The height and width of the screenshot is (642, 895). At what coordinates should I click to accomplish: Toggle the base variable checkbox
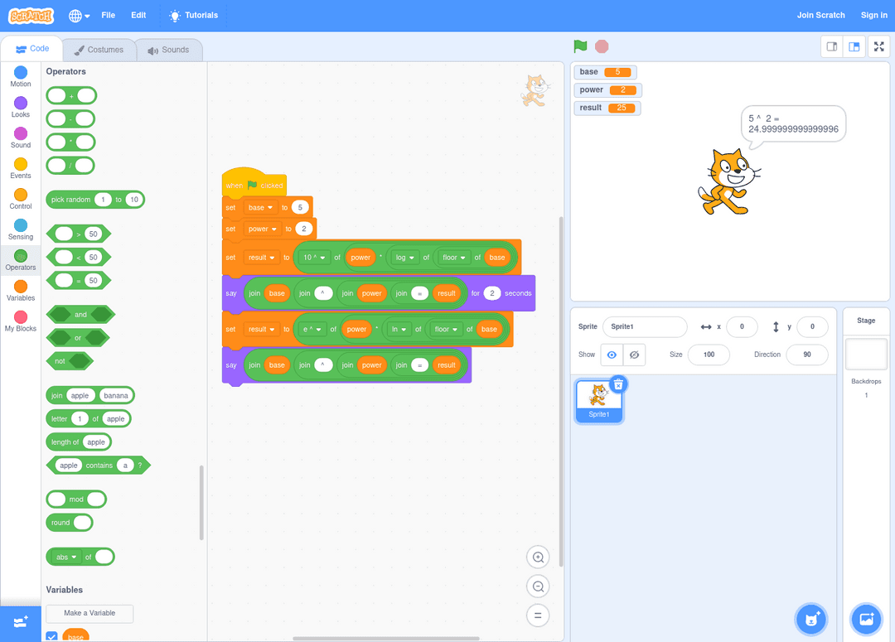tap(52, 636)
